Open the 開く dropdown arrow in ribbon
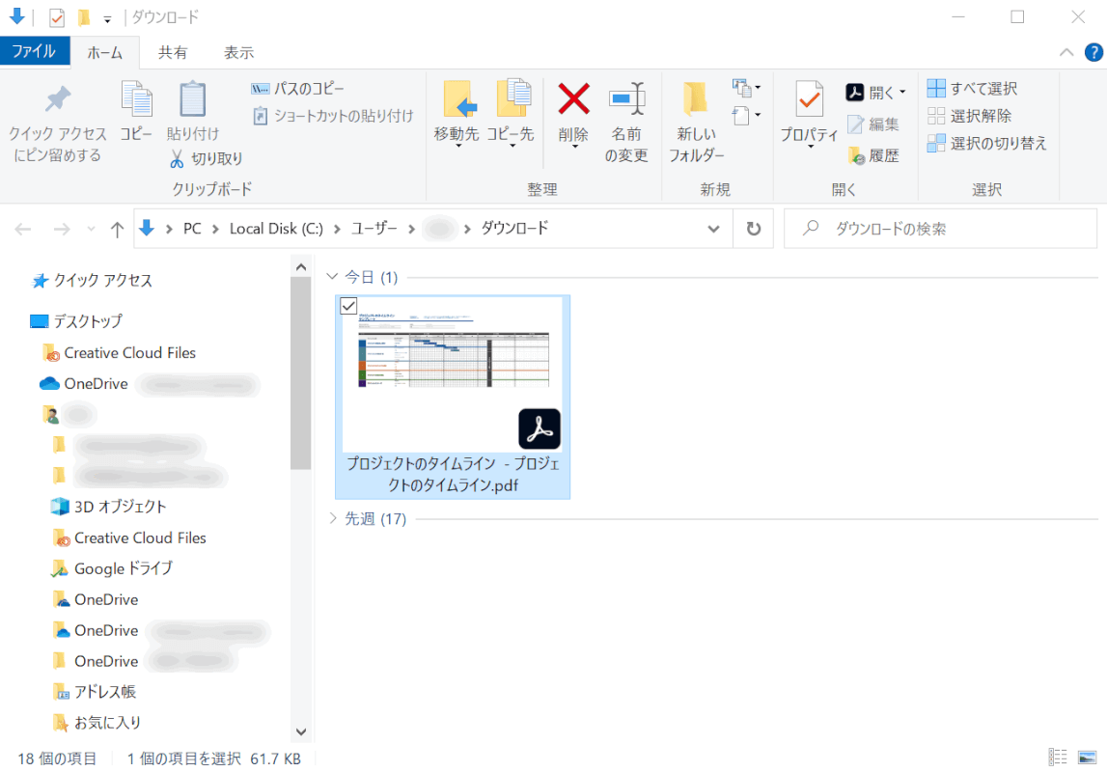Viewport: 1107px width, 772px height. (x=902, y=93)
